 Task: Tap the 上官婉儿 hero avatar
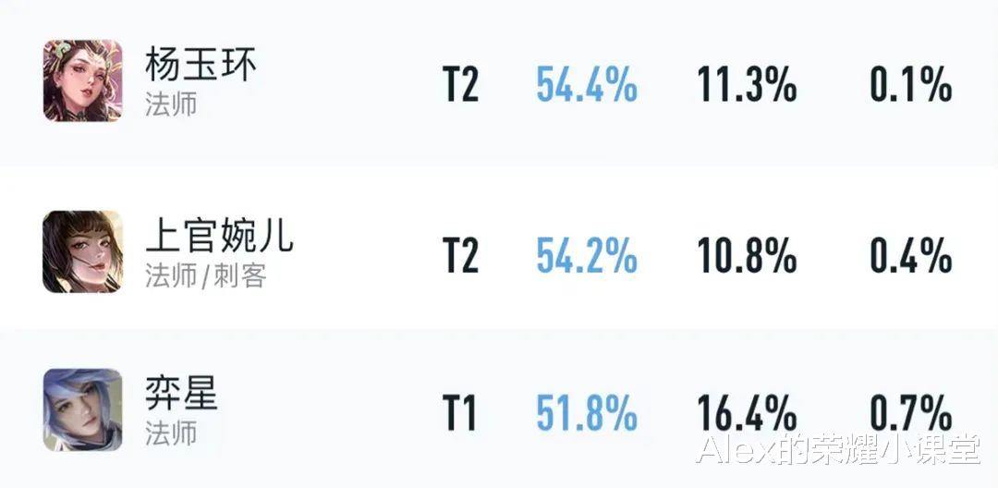coord(83,252)
